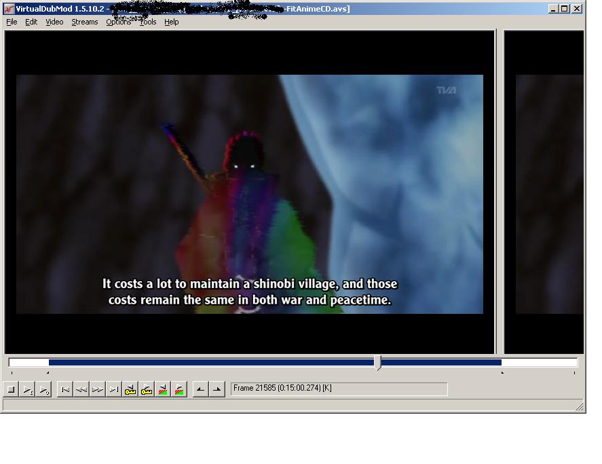602x464 pixels.
Task: Click the VirtualDubMod 1.5.10.2 title text
Action: pyautogui.click(x=60, y=9)
